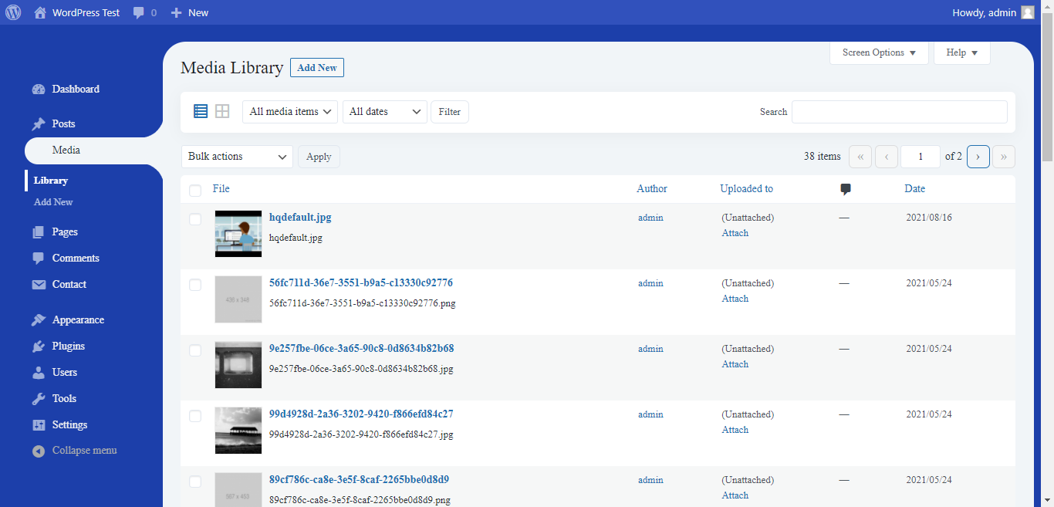Go to next page arrow
Viewport: 1054px width, 507px height.
(978, 157)
